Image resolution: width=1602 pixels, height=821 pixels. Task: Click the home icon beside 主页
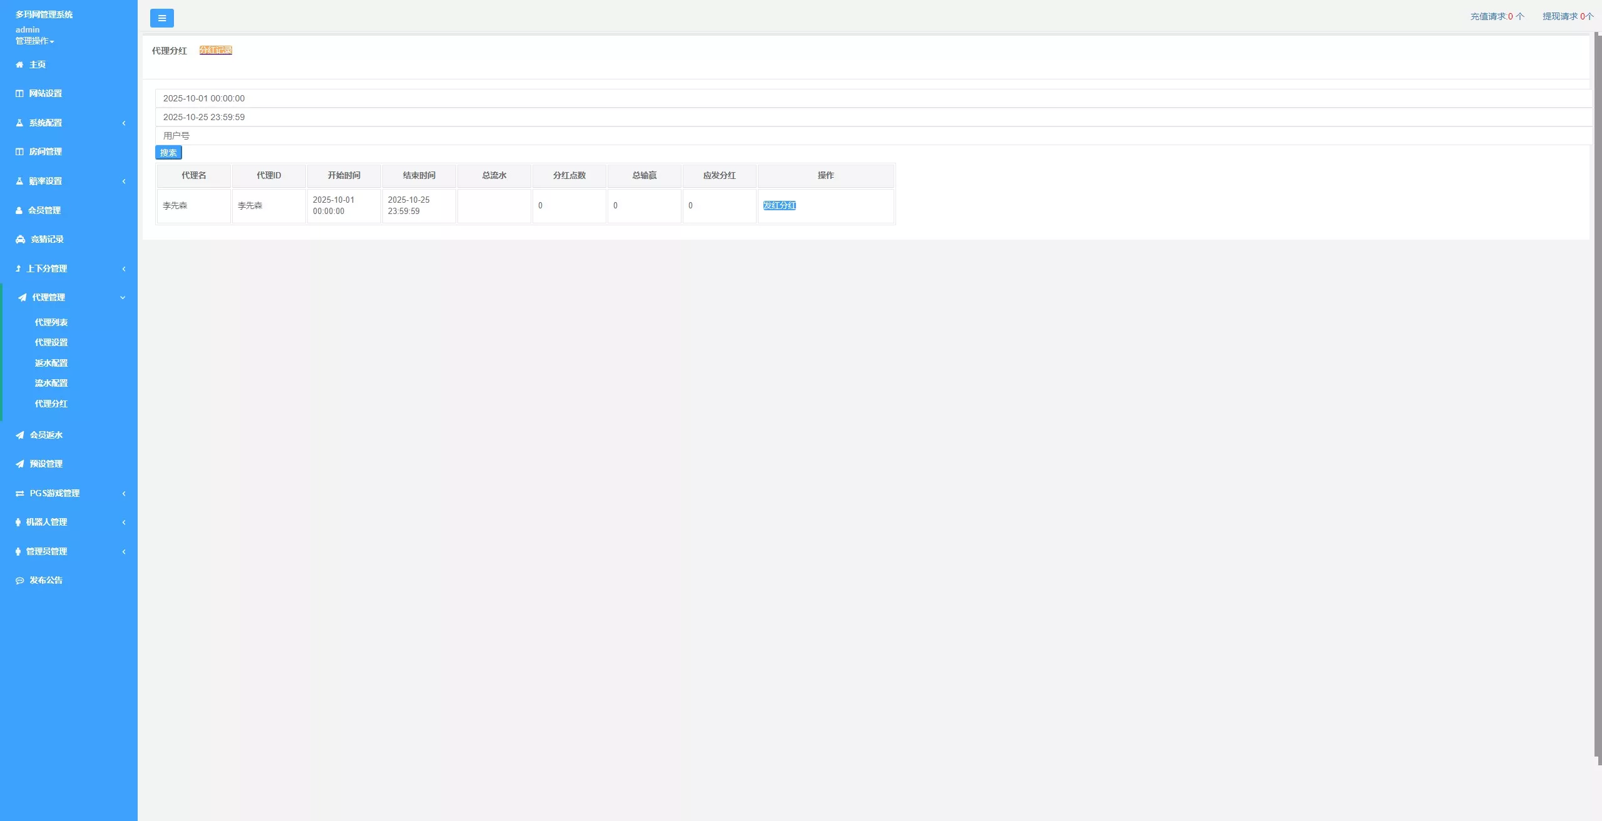[19, 64]
